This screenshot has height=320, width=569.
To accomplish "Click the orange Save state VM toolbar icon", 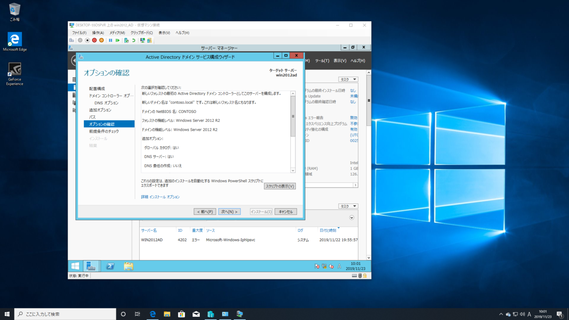I will (101, 40).
